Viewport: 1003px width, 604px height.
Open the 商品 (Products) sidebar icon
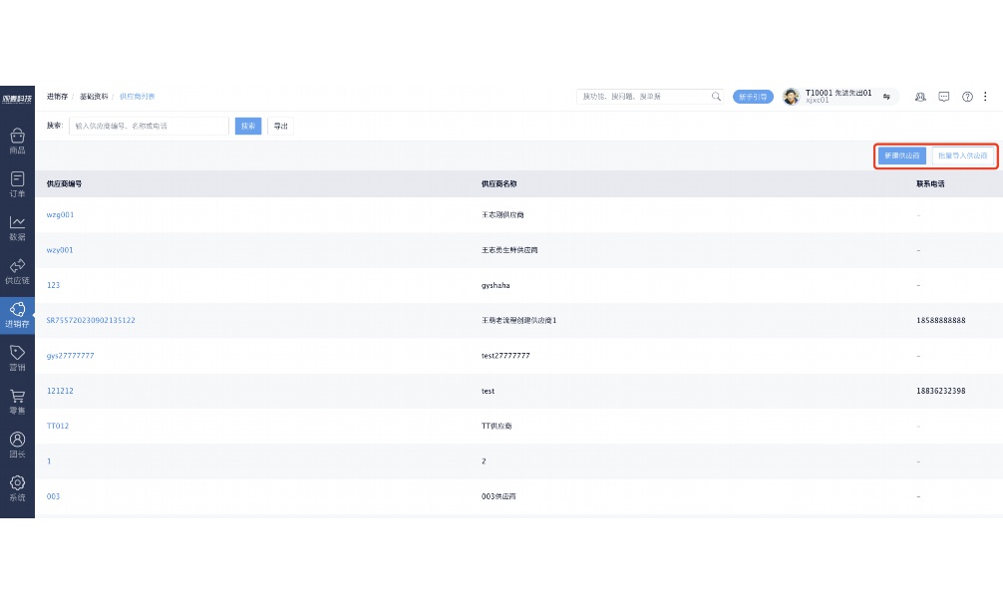click(x=17, y=140)
